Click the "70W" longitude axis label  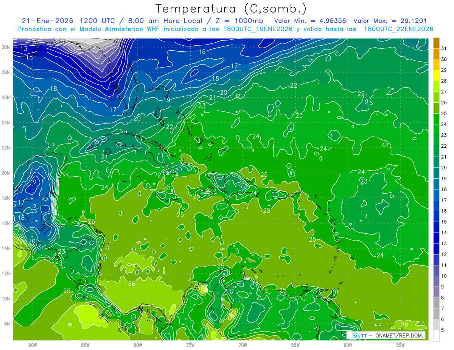(243, 345)
